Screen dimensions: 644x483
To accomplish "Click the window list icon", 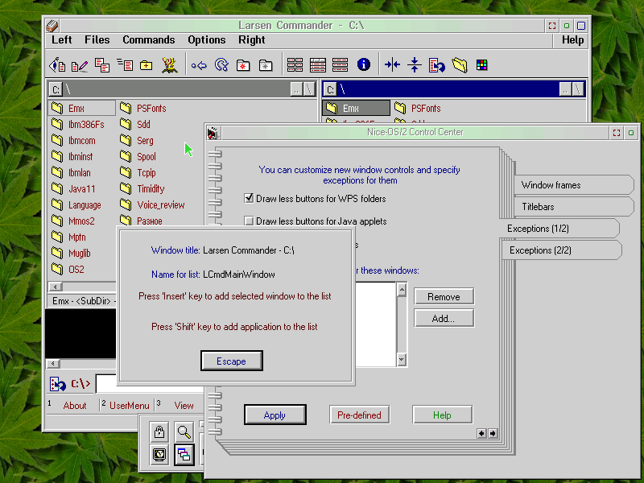I will click(x=184, y=455).
